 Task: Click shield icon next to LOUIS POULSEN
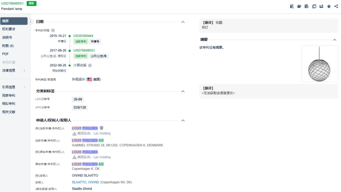pos(102,128)
